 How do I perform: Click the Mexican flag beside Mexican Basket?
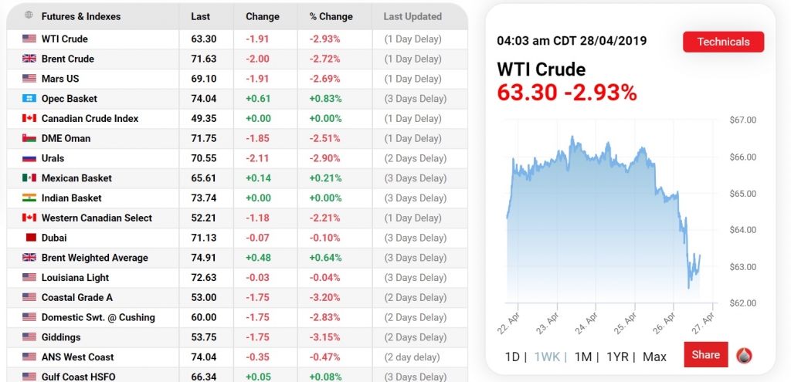(x=29, y=178)
